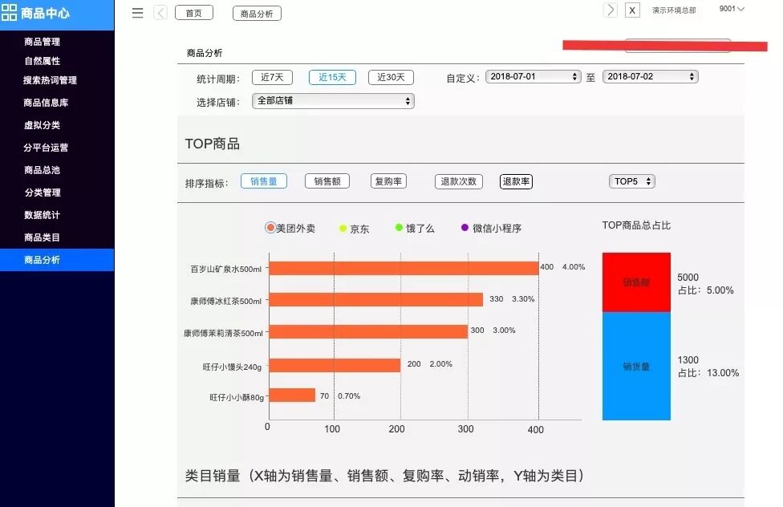Sort by 销售量 indicator

[x=264, y=181]
